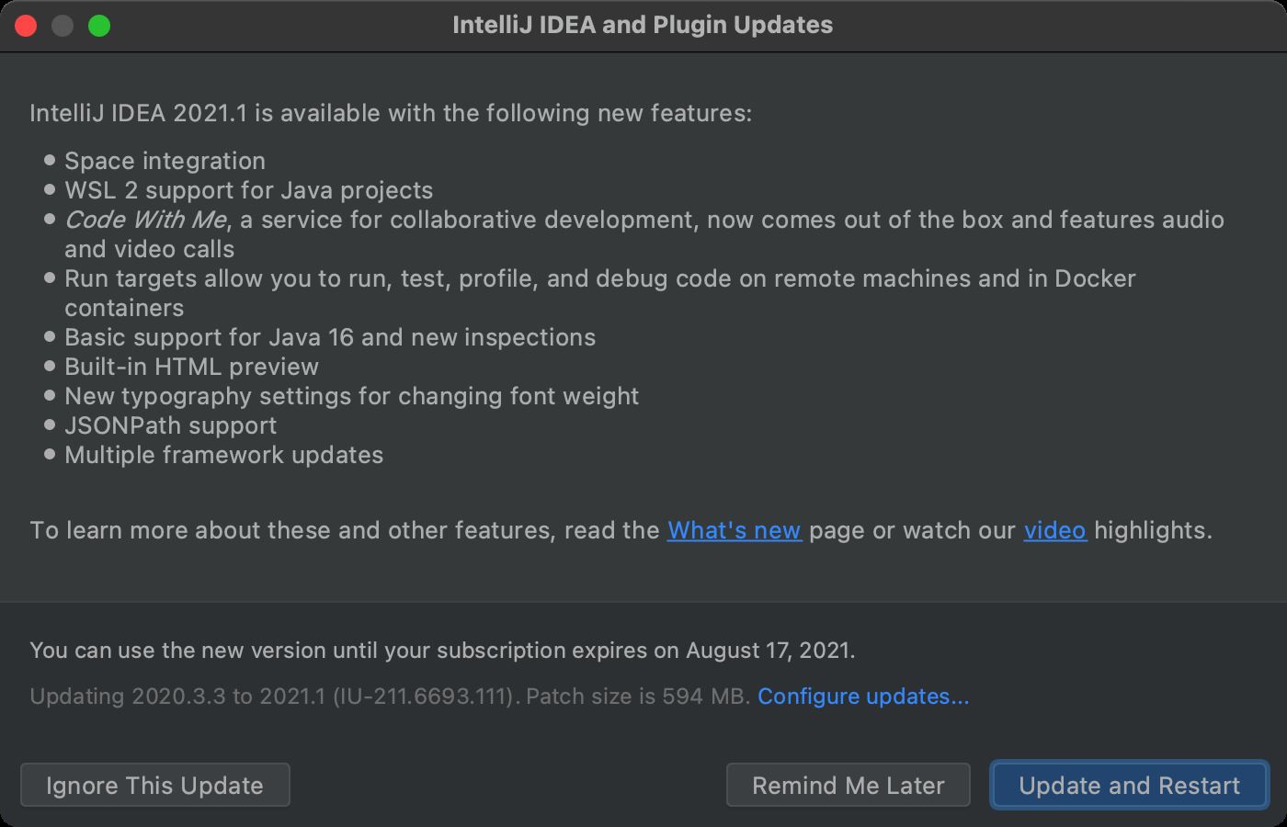Choose Remind Me Later
This screenshot has height=827, width=1287.
point(848,786)
